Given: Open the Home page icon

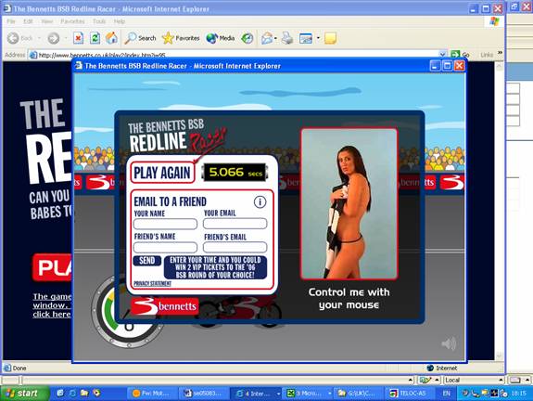Looking at the screenshot, I should point(111,38).
